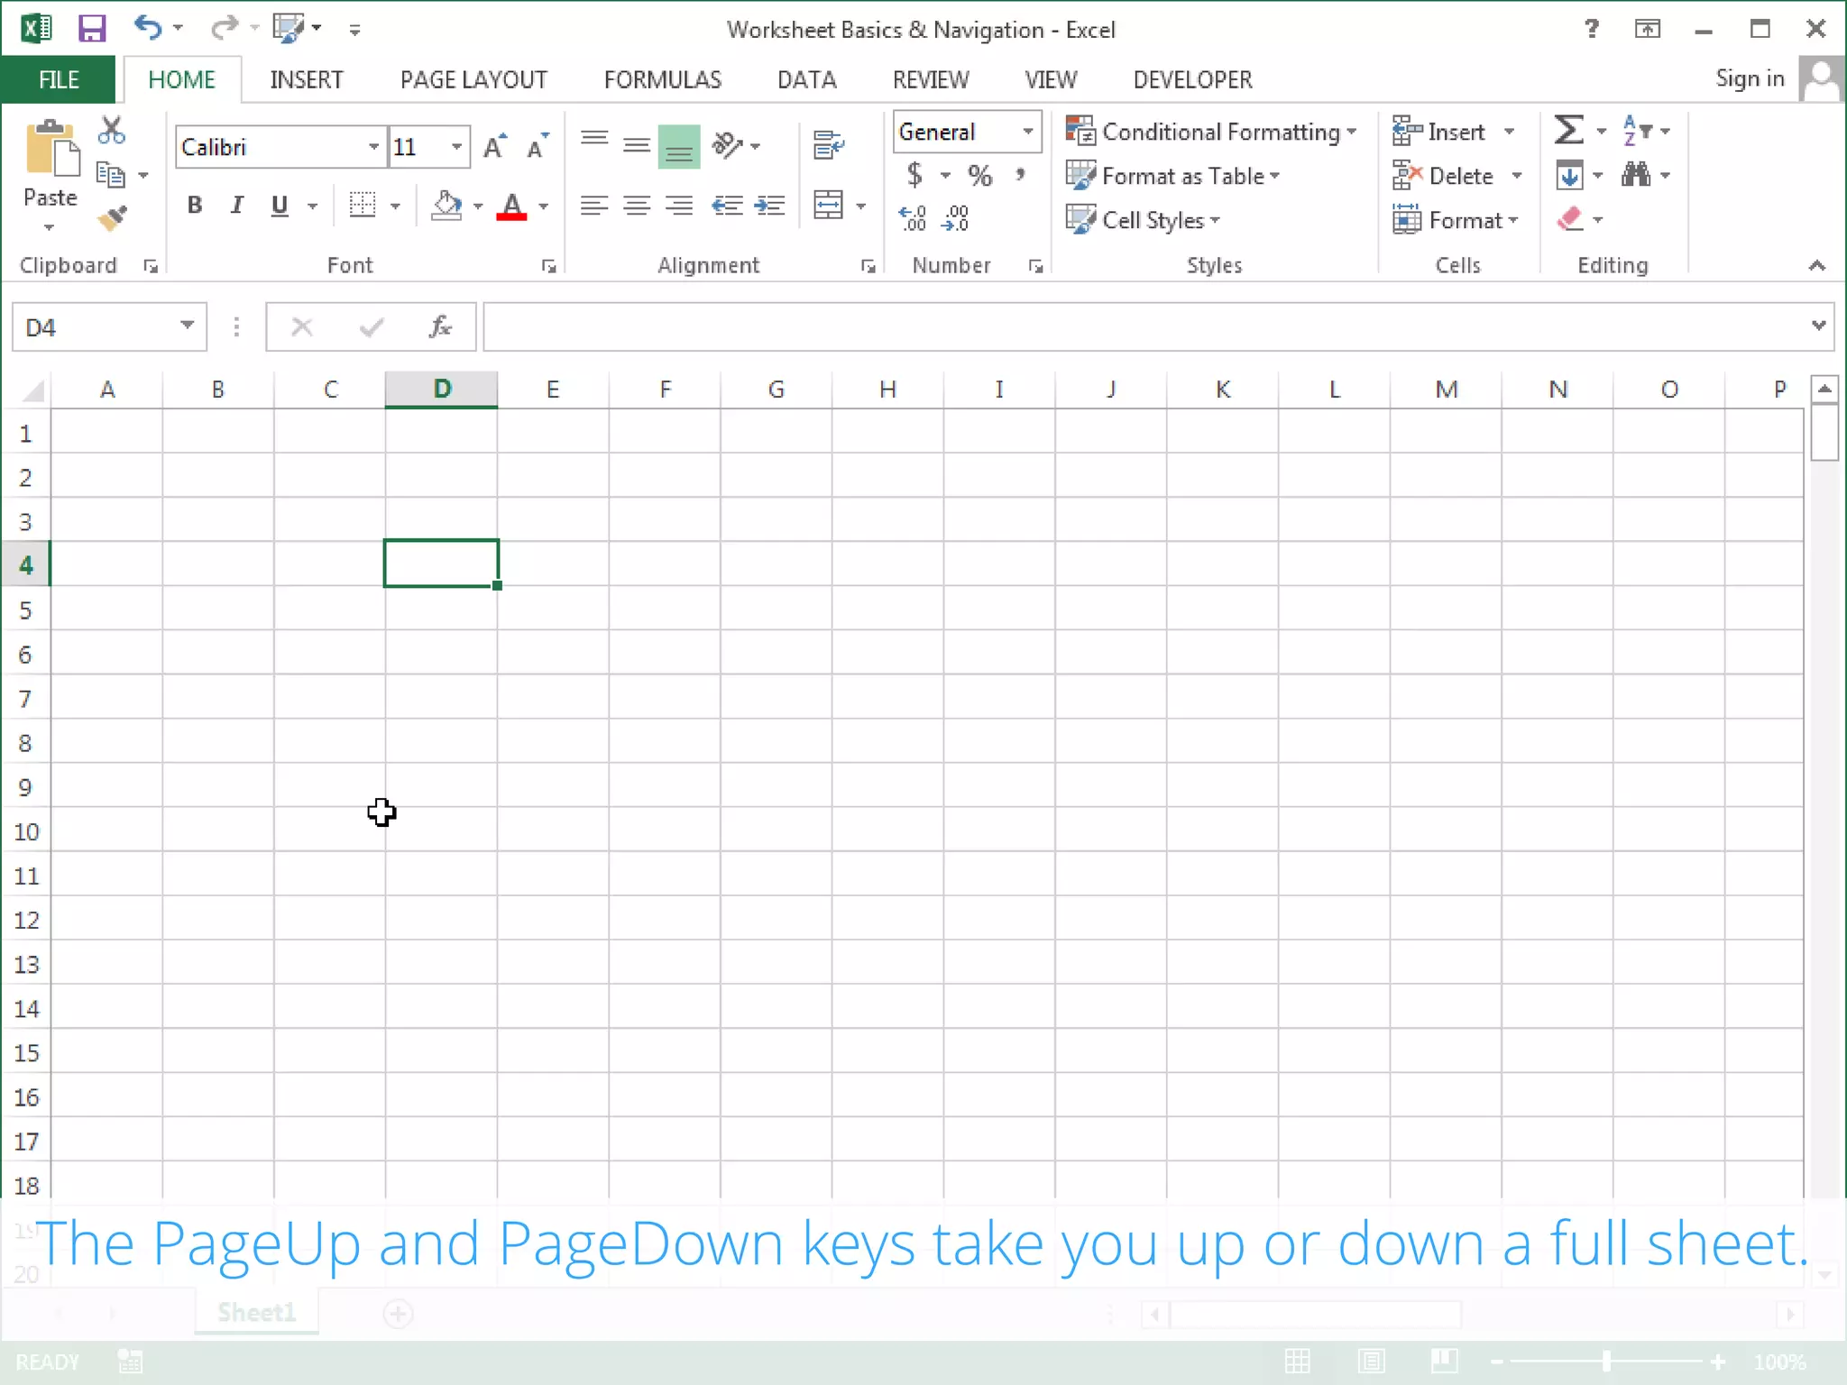Screen dimensions: 1847x1385
Task: Toggle the highlighted Bottom Align button
Action: click(x=679, y=146)
